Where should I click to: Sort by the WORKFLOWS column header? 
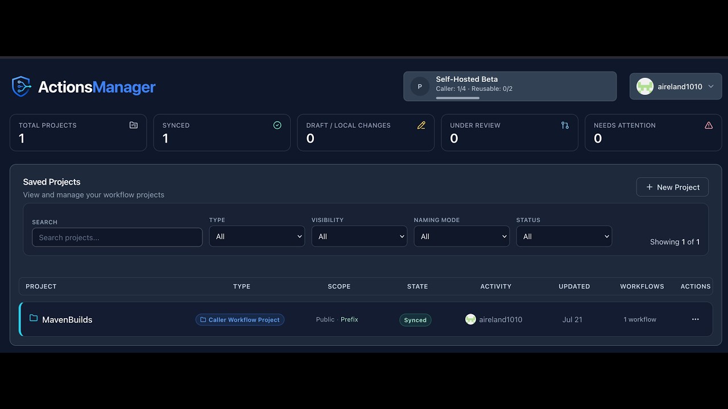pyautogui.click(x=642, y=286)
